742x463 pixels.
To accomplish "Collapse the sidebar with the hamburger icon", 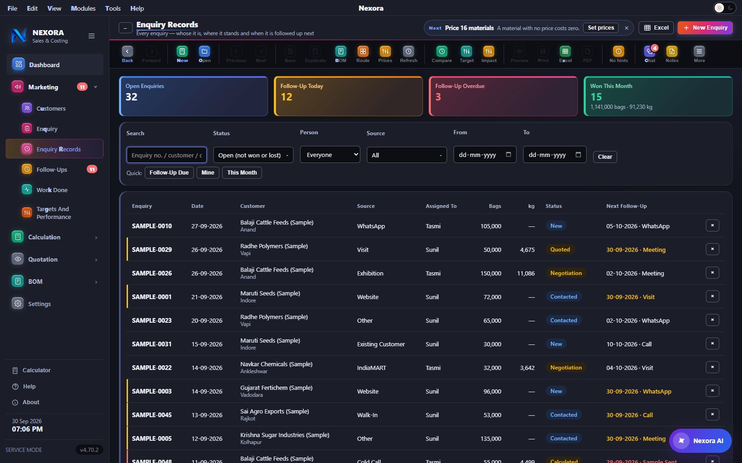I will [x=92, y=36].
